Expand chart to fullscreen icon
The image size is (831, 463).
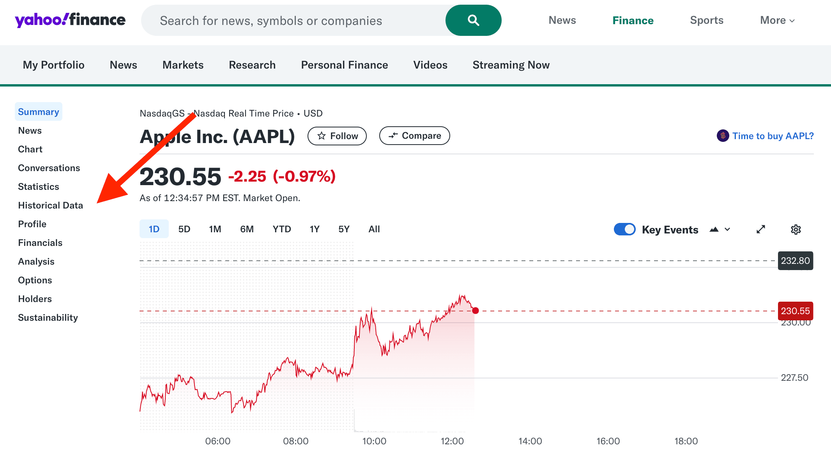click(x=761, y=230)
